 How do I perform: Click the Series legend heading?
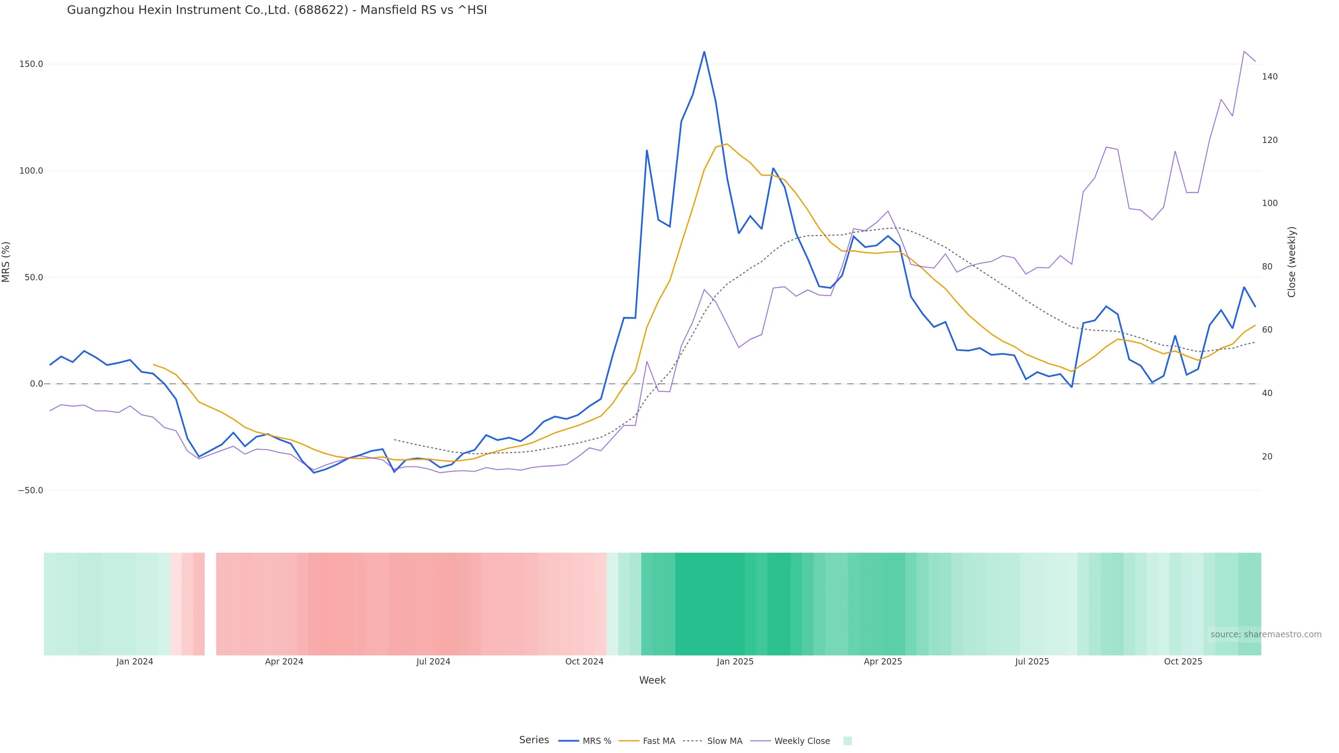pos(534,740)
